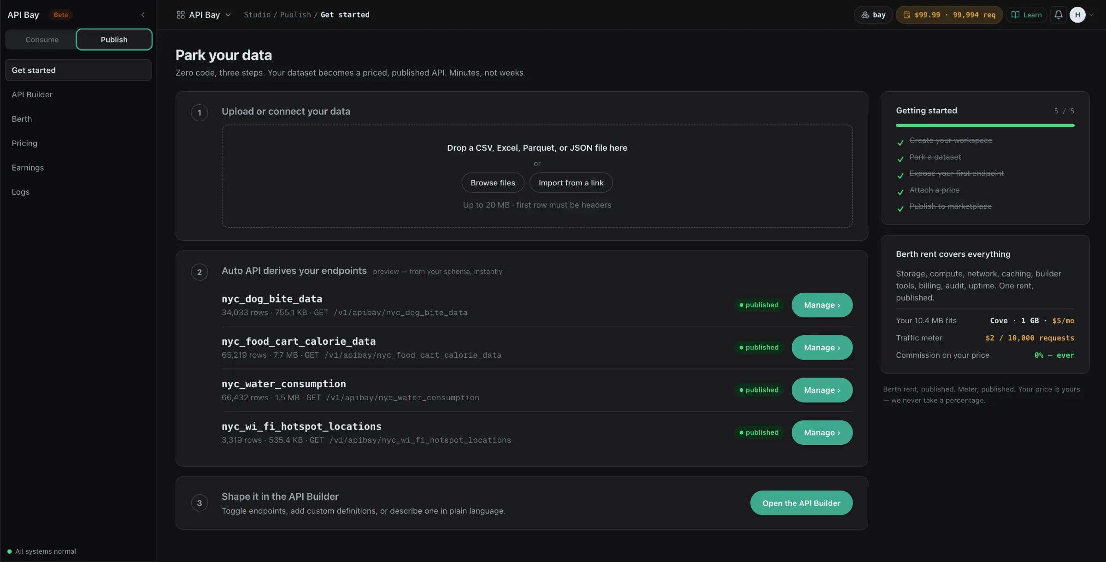This screenshot has width=1106, height=562.
Task: Click the nyc_food_cart_calorie_data dataset name
Action: pos(299,341)
